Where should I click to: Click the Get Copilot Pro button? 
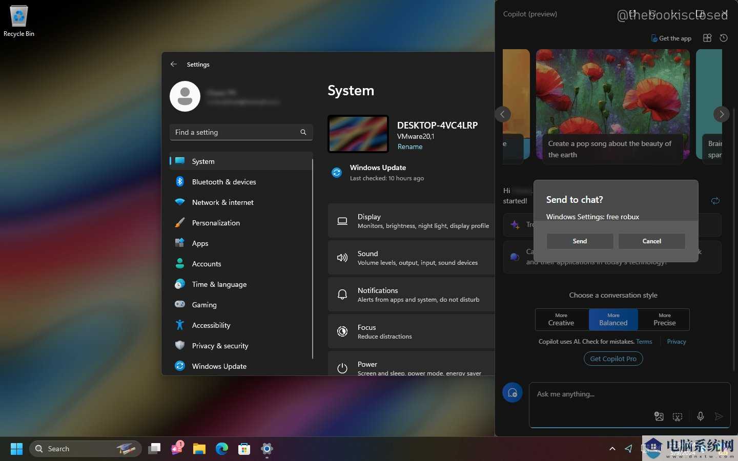pos(613,359)
